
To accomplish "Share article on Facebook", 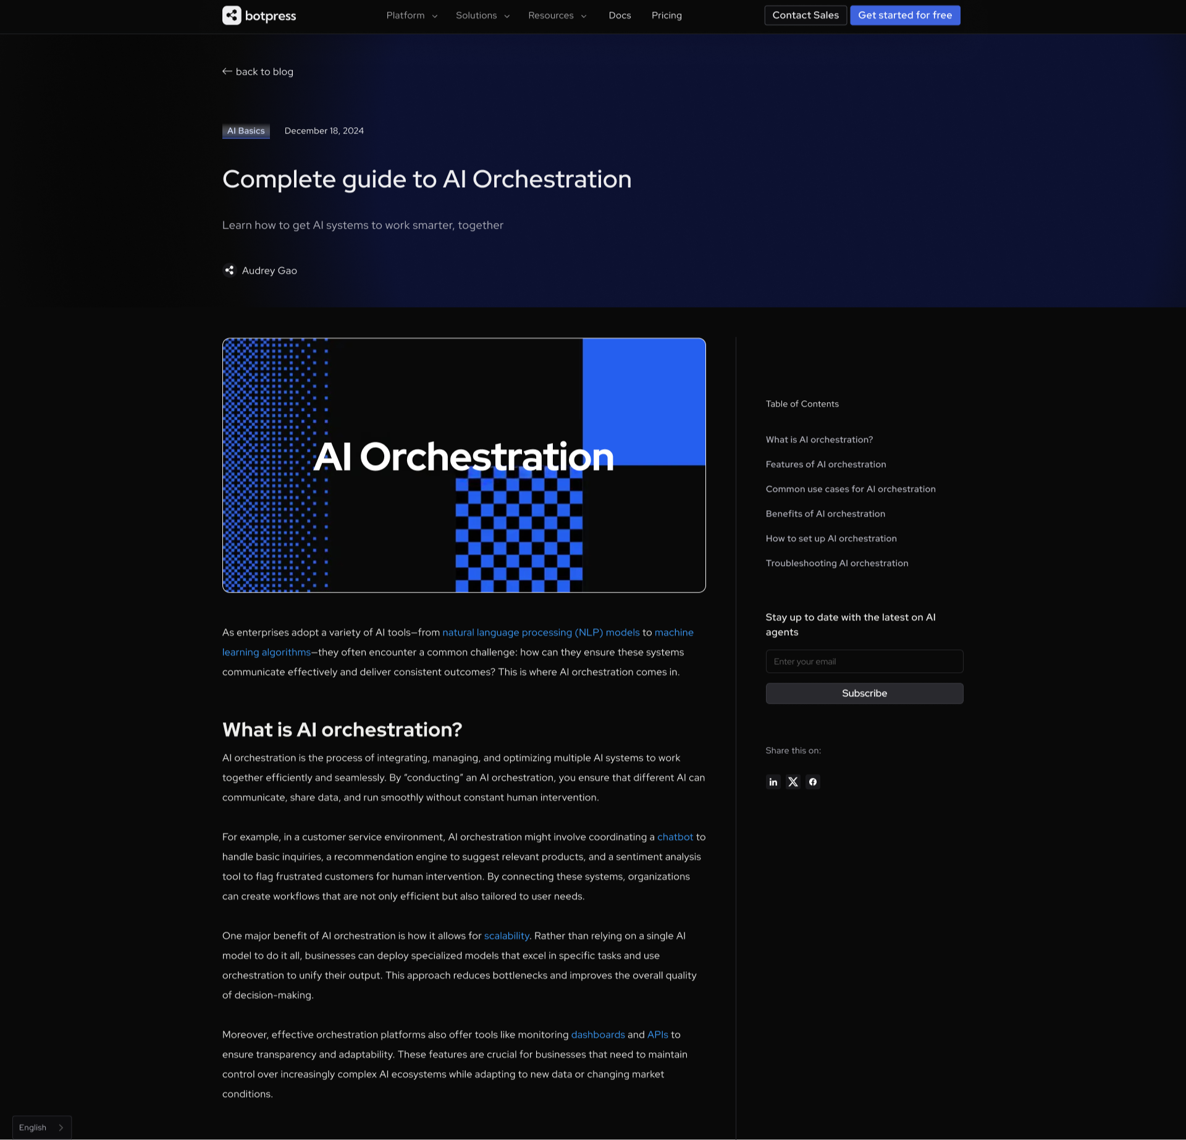I will click(x=813, y=782).
